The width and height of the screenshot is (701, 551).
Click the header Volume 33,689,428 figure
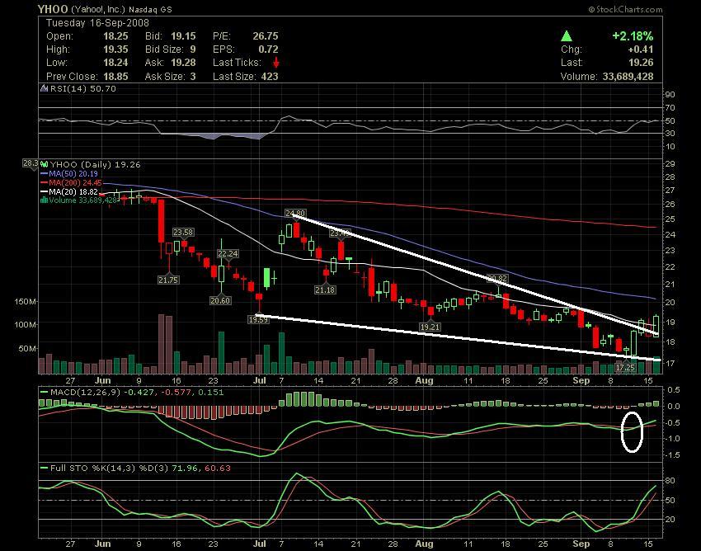click(628, 77)
